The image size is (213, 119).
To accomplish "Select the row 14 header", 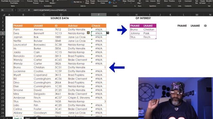I will point(3,67).
